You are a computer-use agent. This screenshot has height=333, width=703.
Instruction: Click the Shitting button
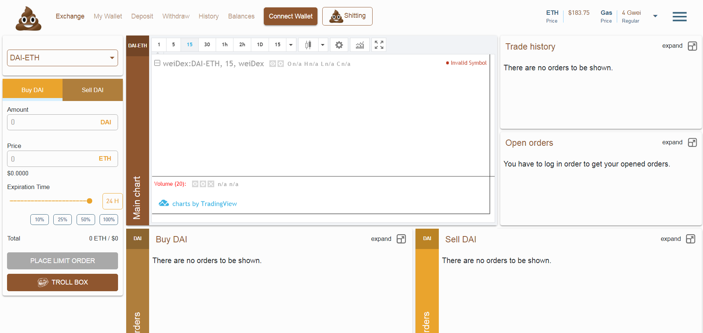click(x=347, y=16)
